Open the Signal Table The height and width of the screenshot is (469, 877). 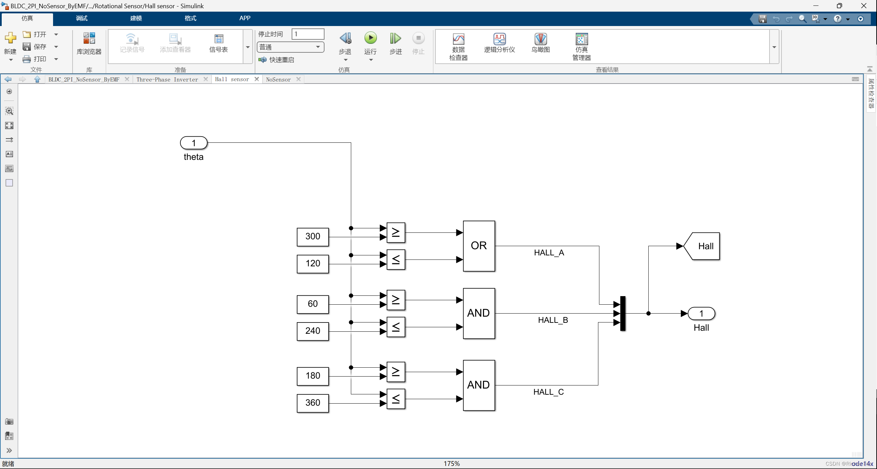218,43
